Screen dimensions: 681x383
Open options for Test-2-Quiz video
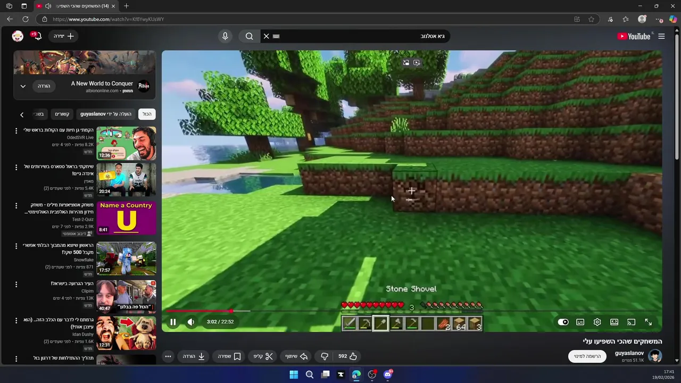tap(16, 205)
